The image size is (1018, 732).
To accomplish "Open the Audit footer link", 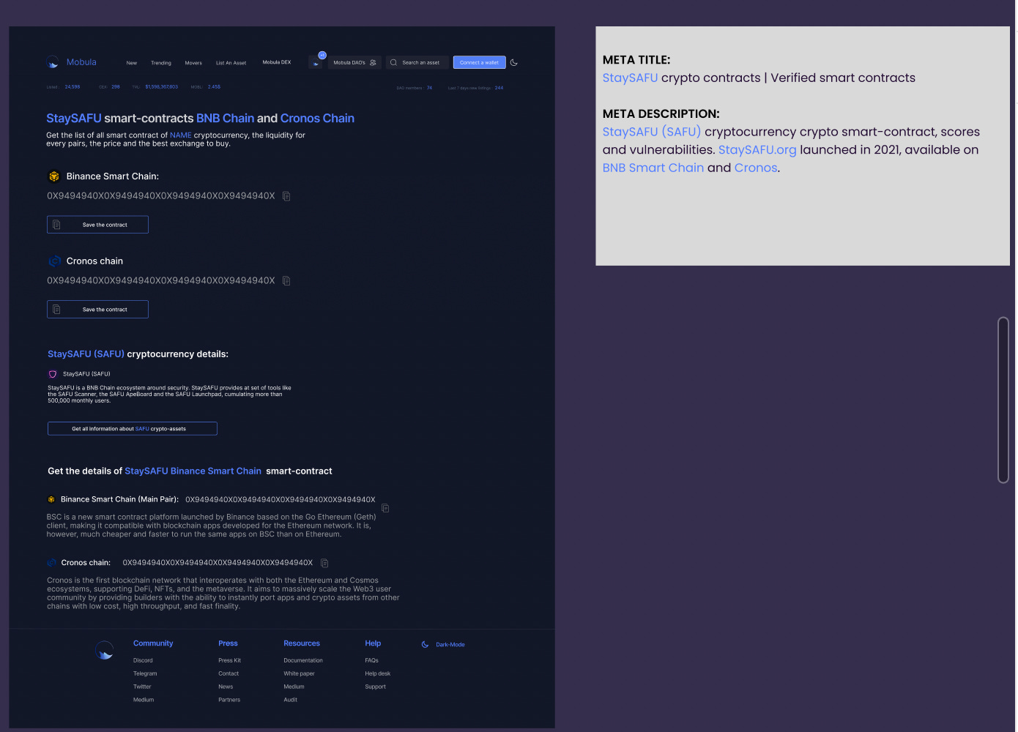I will 291,700.
